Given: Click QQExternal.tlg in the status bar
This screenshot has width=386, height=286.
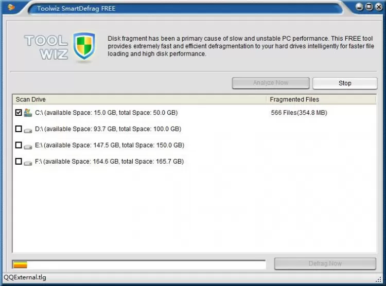Looking at the screenshot, I should pos(25,277).
